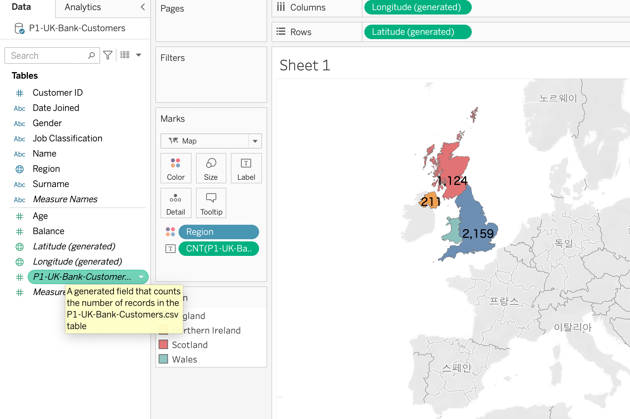The image size is (630, 419).
Task: Switch to the Data tab
Action: 21,7
